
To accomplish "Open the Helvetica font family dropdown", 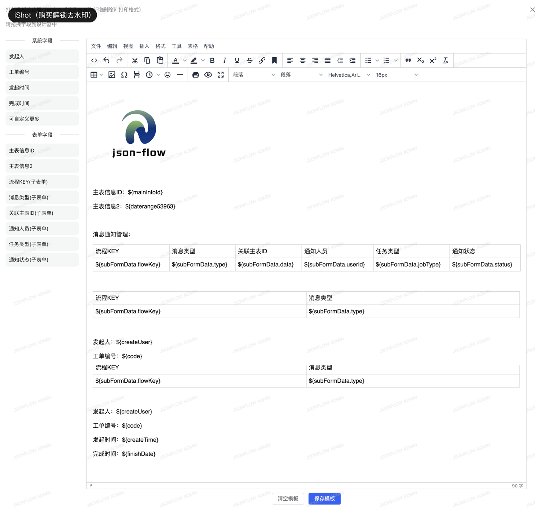I will [x=349, y=75].
